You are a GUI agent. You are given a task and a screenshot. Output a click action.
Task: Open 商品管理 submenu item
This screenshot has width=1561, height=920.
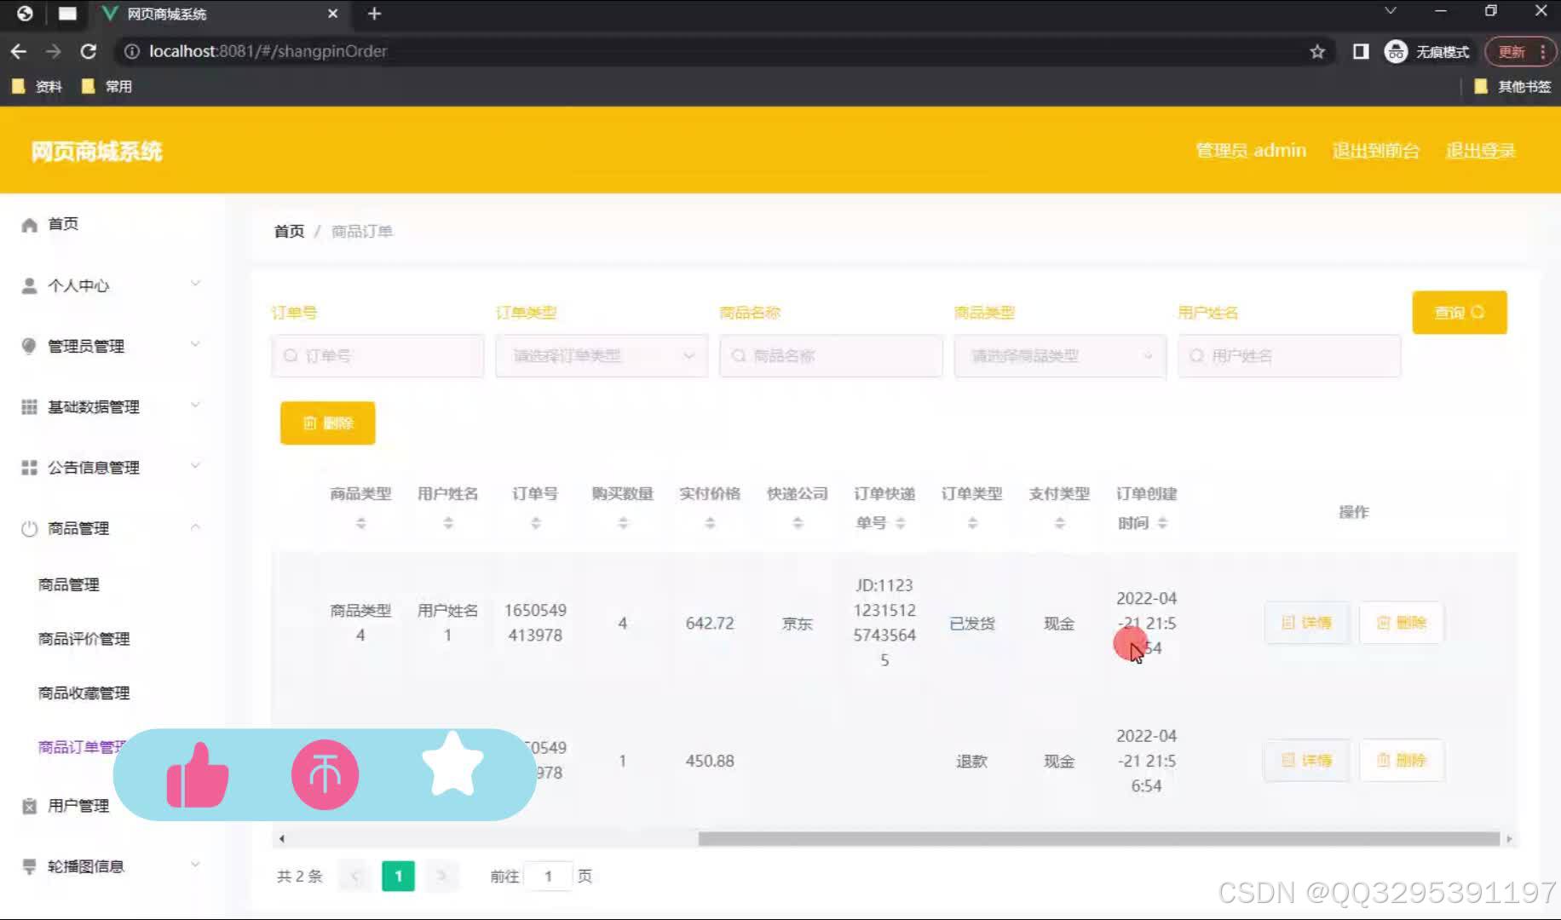point(69,584)
